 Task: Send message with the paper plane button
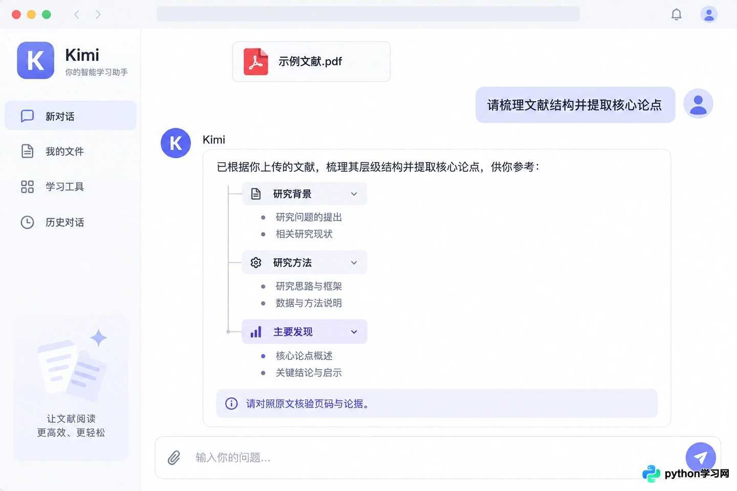(x=701, y=457)
